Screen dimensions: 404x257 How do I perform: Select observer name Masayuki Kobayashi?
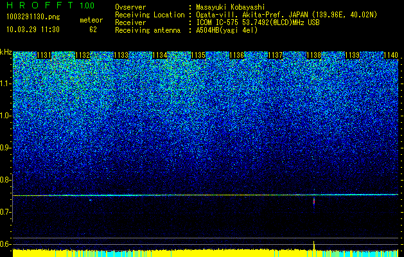coord(231,7)
